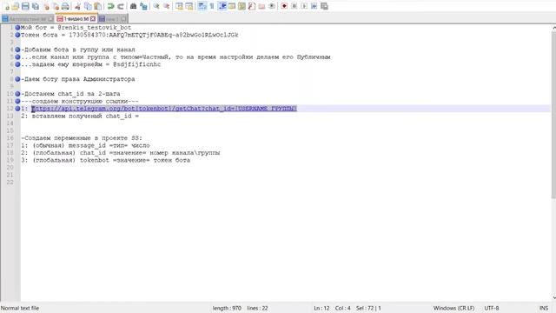
Task: Remove the bookmark on line 2
Action: (x=17, y=35)
